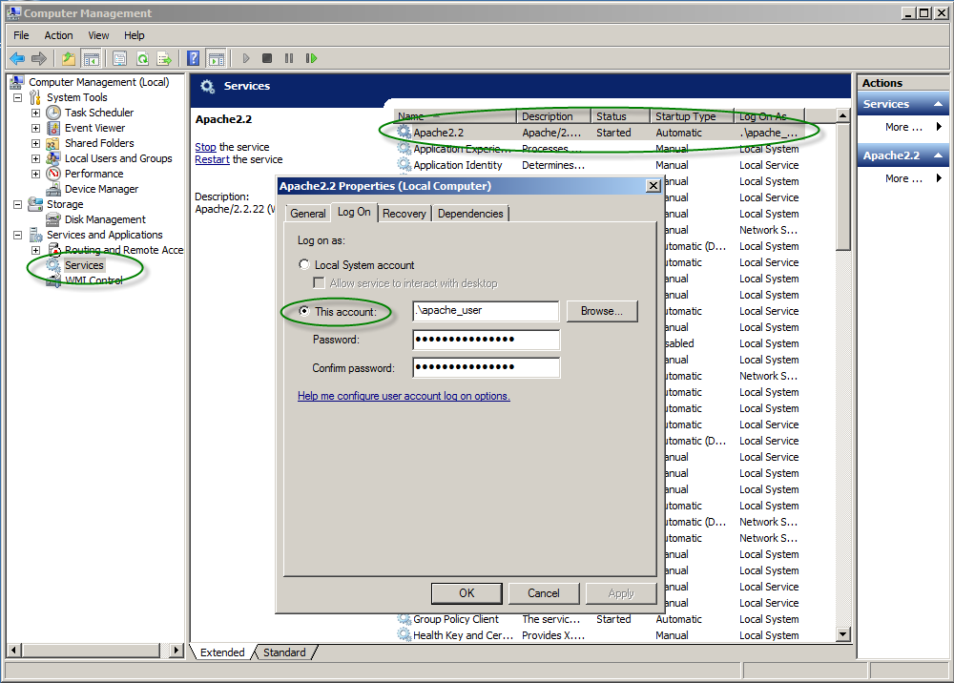
Task: Expand the Event Viewer tree node
Action: coord(36,128)
